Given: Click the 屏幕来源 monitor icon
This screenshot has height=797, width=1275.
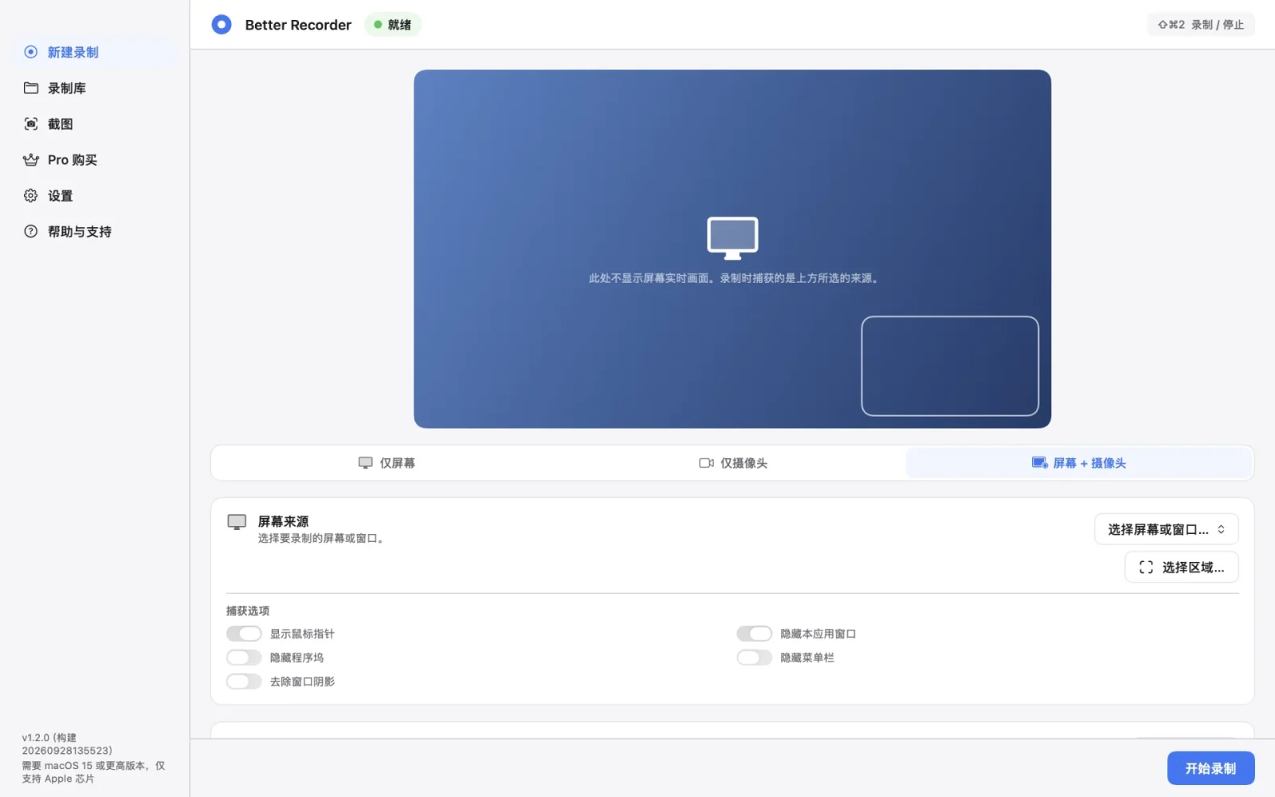Looking at the screenshot, I should click(237, 522).
